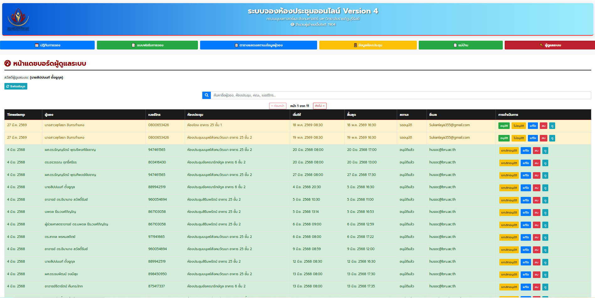View the booking with phone 803416430
Image resolution: width=595 pixels, height=298 pixels.
[x=545, y=163]
